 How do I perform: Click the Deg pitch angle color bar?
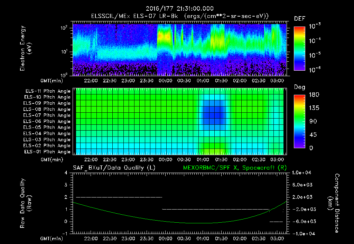click(299, 122)
